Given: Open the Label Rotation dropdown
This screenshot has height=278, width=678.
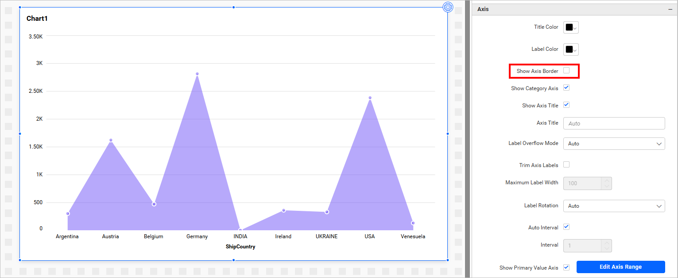Looking at the screenshot, I should [614, 206].
